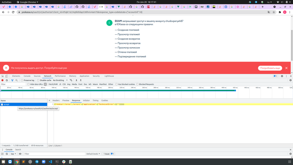293x165 pixels.
Task: Toggle the device toolbar icon in DevTools
Action: tap(6, 76)
